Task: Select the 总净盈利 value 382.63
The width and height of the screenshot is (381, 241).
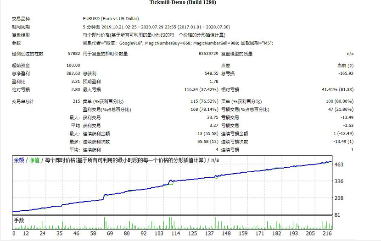Action: pyautogui.click(x=73, y=73)
